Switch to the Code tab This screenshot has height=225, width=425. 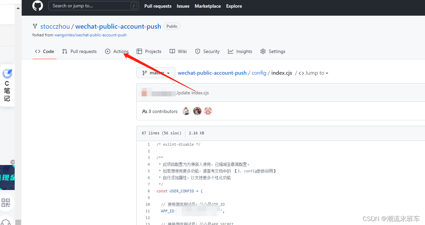click(x=44, y=51)
